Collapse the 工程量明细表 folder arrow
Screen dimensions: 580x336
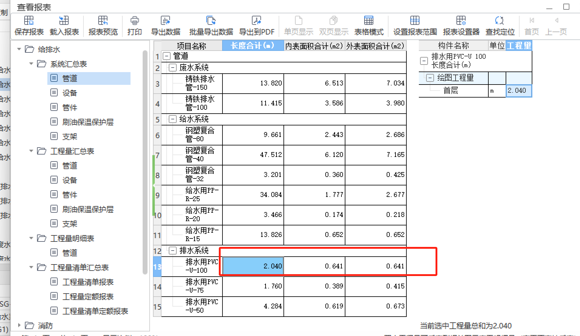[x=31, y=238]
